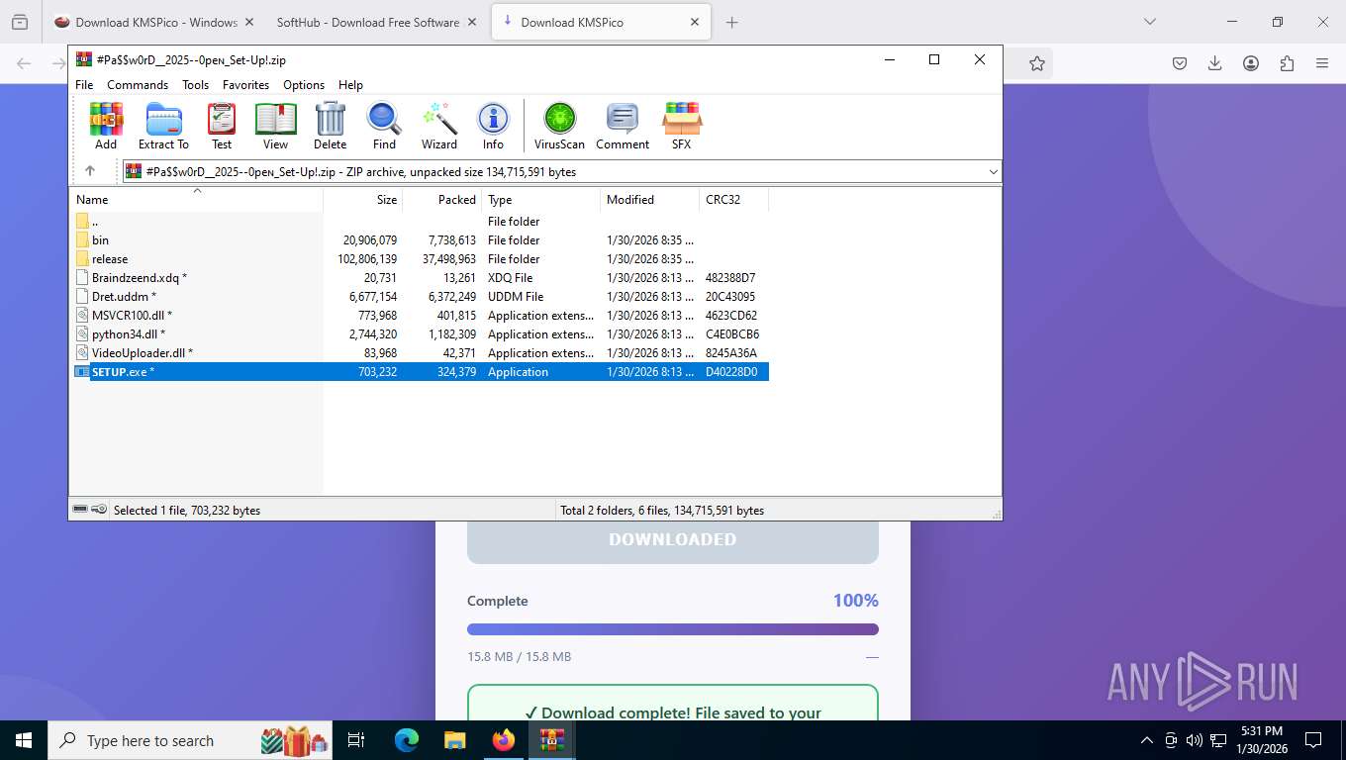1346x760 pixels.
Task: Run the VirusScan toolbar icon
Action: coord(559,126)
